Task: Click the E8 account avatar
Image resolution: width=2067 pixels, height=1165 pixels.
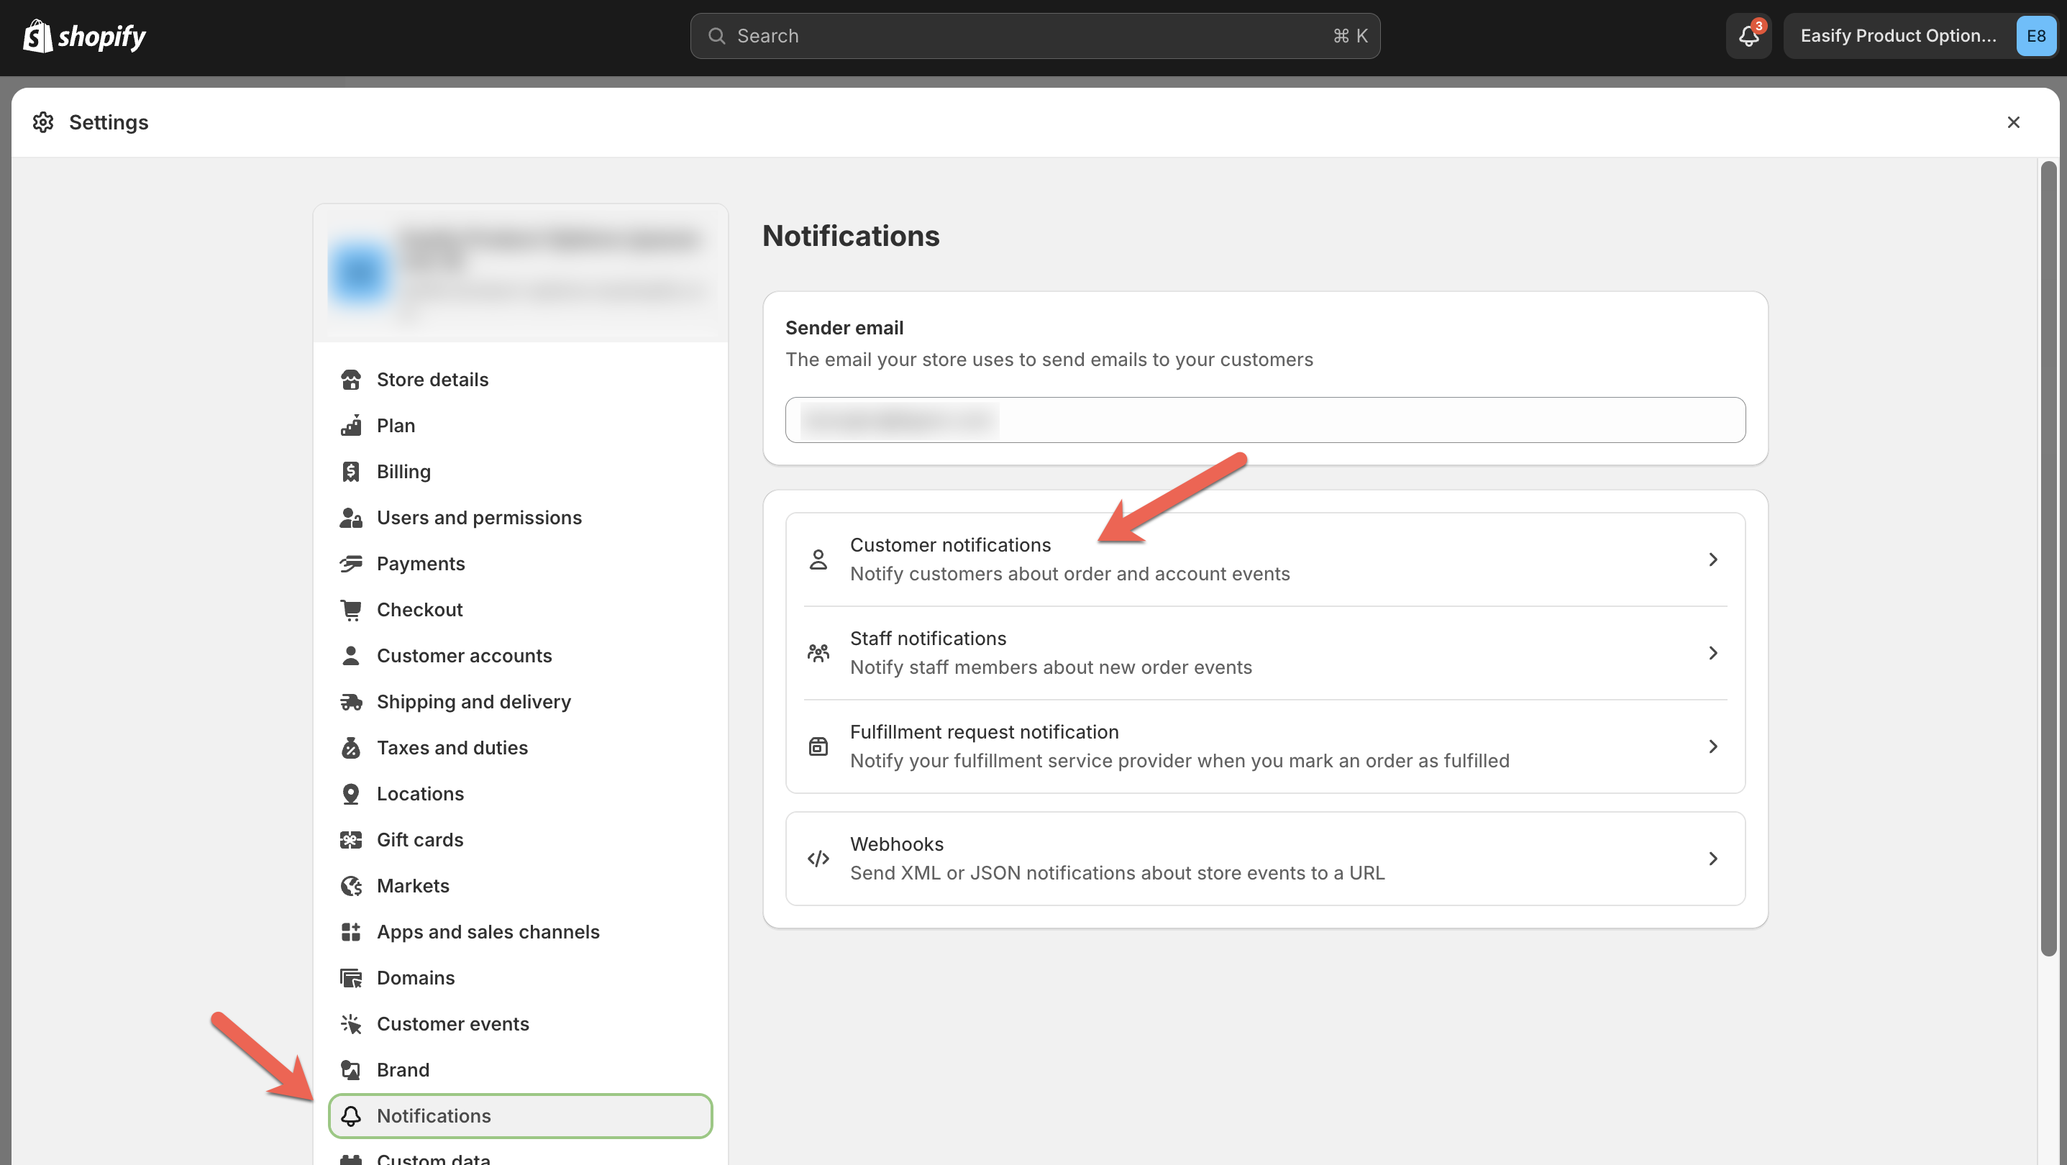Action: [x=2035, y=35]
